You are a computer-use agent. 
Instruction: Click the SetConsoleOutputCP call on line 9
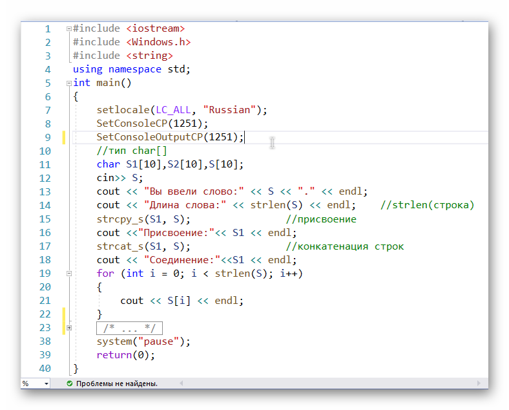pos(149,137)
